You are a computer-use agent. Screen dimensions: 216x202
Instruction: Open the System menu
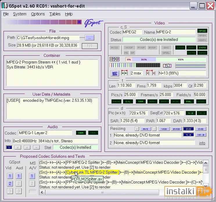coord(20,14)
